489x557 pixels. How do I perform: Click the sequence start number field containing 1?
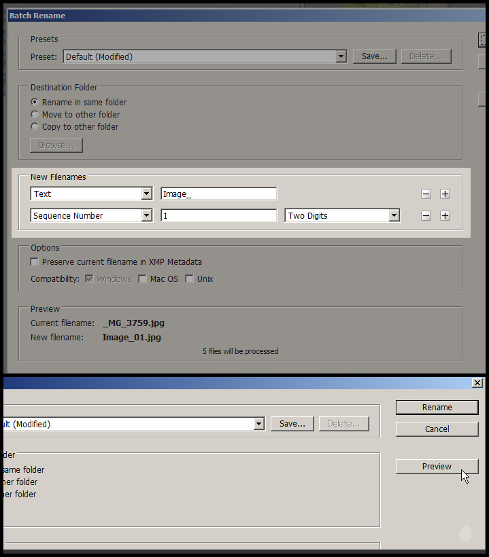(x=218, y=216)
